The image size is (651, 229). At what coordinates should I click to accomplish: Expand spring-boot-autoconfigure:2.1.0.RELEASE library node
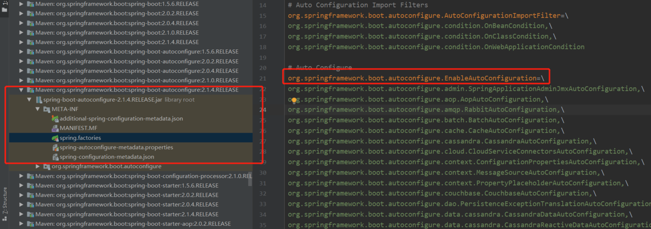point(22,80)
